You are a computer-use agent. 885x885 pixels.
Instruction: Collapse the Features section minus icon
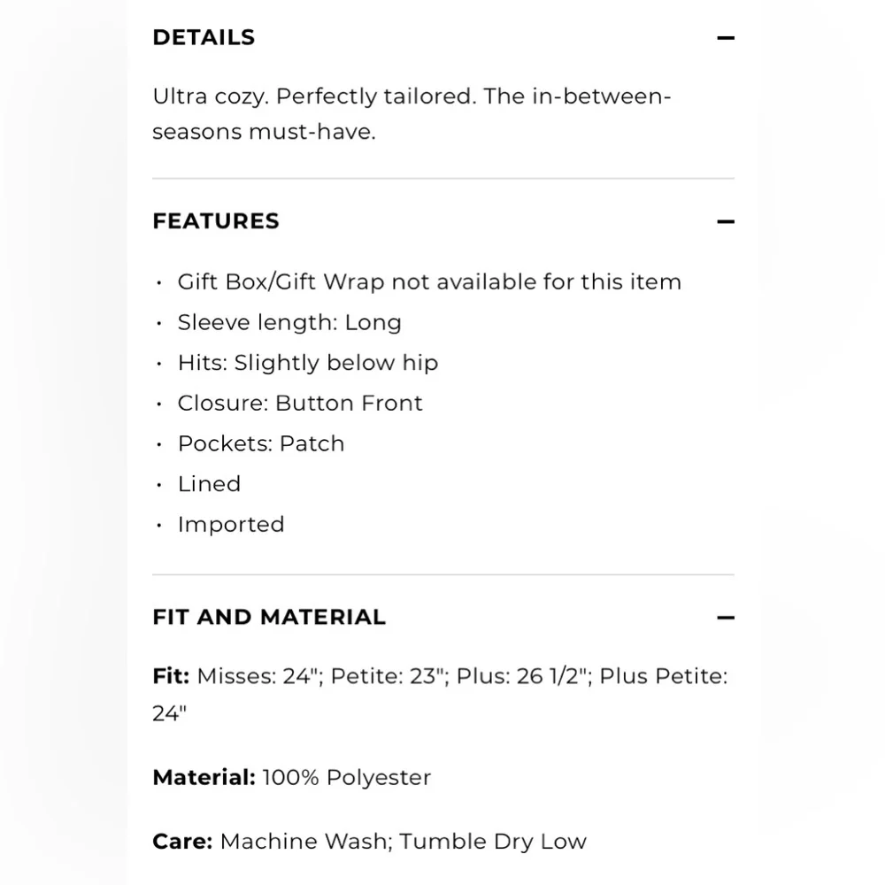726,221
